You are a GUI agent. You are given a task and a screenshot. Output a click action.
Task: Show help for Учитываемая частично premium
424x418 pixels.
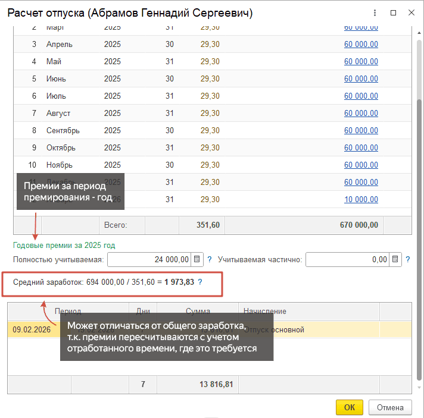point(408,259)
